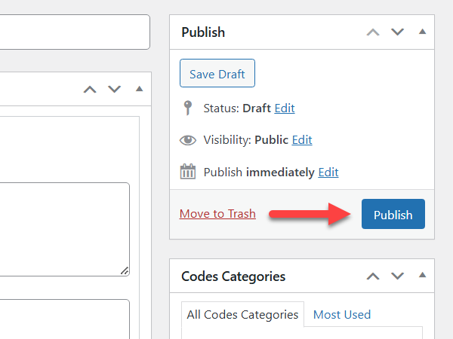Click the Codes Categories heading
Viewport: 453px width, 339px height.
tap(233, 276)
